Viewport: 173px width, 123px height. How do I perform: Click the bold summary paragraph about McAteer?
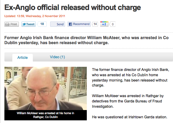tap(86, 40)
